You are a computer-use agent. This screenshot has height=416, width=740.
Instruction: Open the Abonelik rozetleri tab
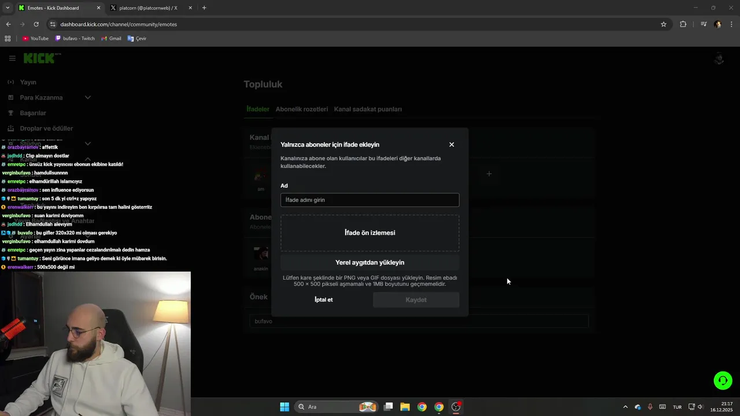pyautogui.click(x=302, y=109)
